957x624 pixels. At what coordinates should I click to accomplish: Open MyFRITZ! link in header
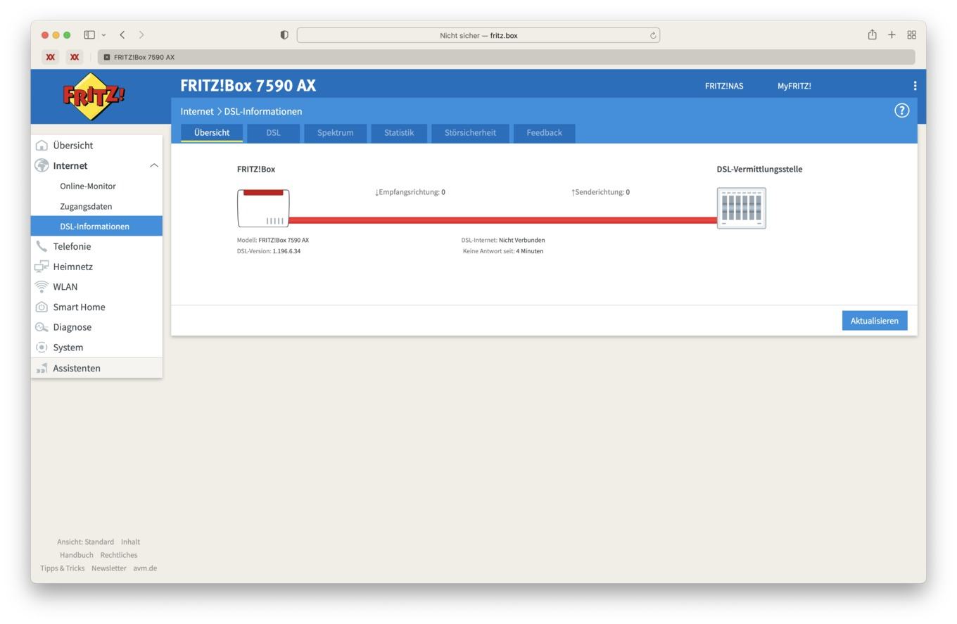point(794,86)
